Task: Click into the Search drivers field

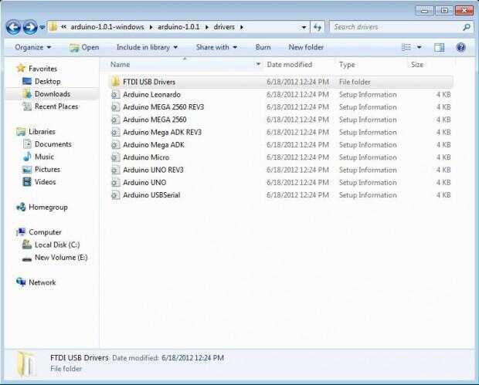Action: pyautogui.click(x=397, y=27)
